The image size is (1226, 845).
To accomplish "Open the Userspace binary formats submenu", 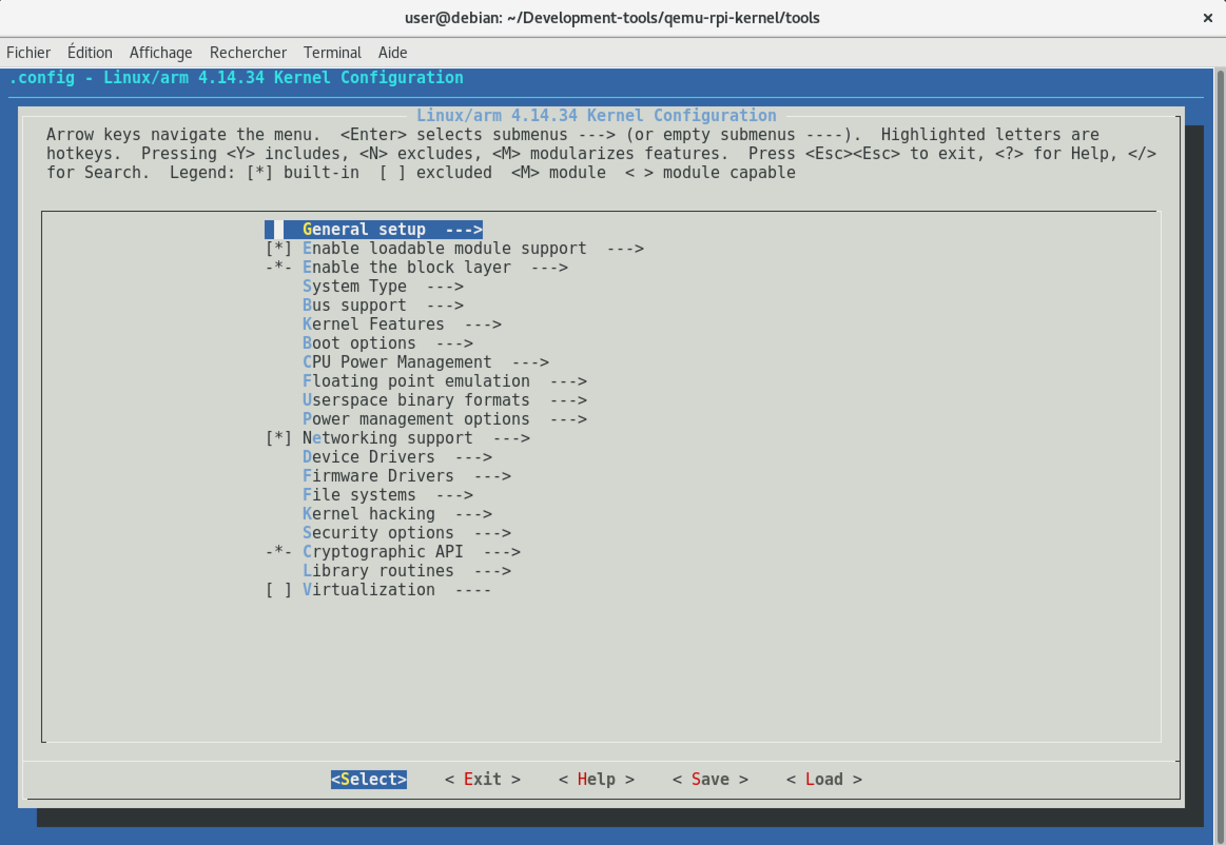I will tap(445, 400).
